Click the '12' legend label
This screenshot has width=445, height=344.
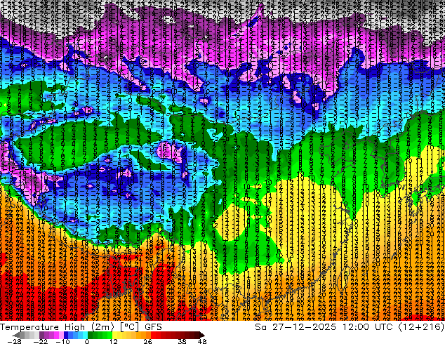(114, 341)
